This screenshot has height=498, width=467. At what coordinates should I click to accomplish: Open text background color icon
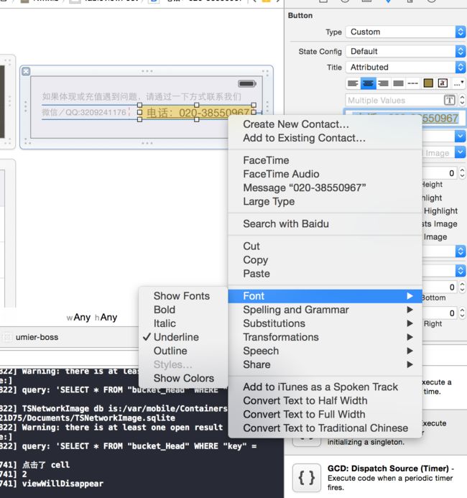pos(443,83)
